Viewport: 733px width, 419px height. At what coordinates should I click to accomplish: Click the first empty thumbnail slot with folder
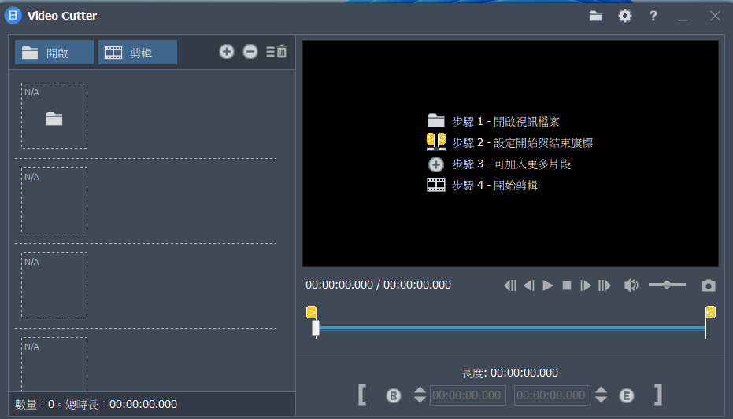click(54, 116)
